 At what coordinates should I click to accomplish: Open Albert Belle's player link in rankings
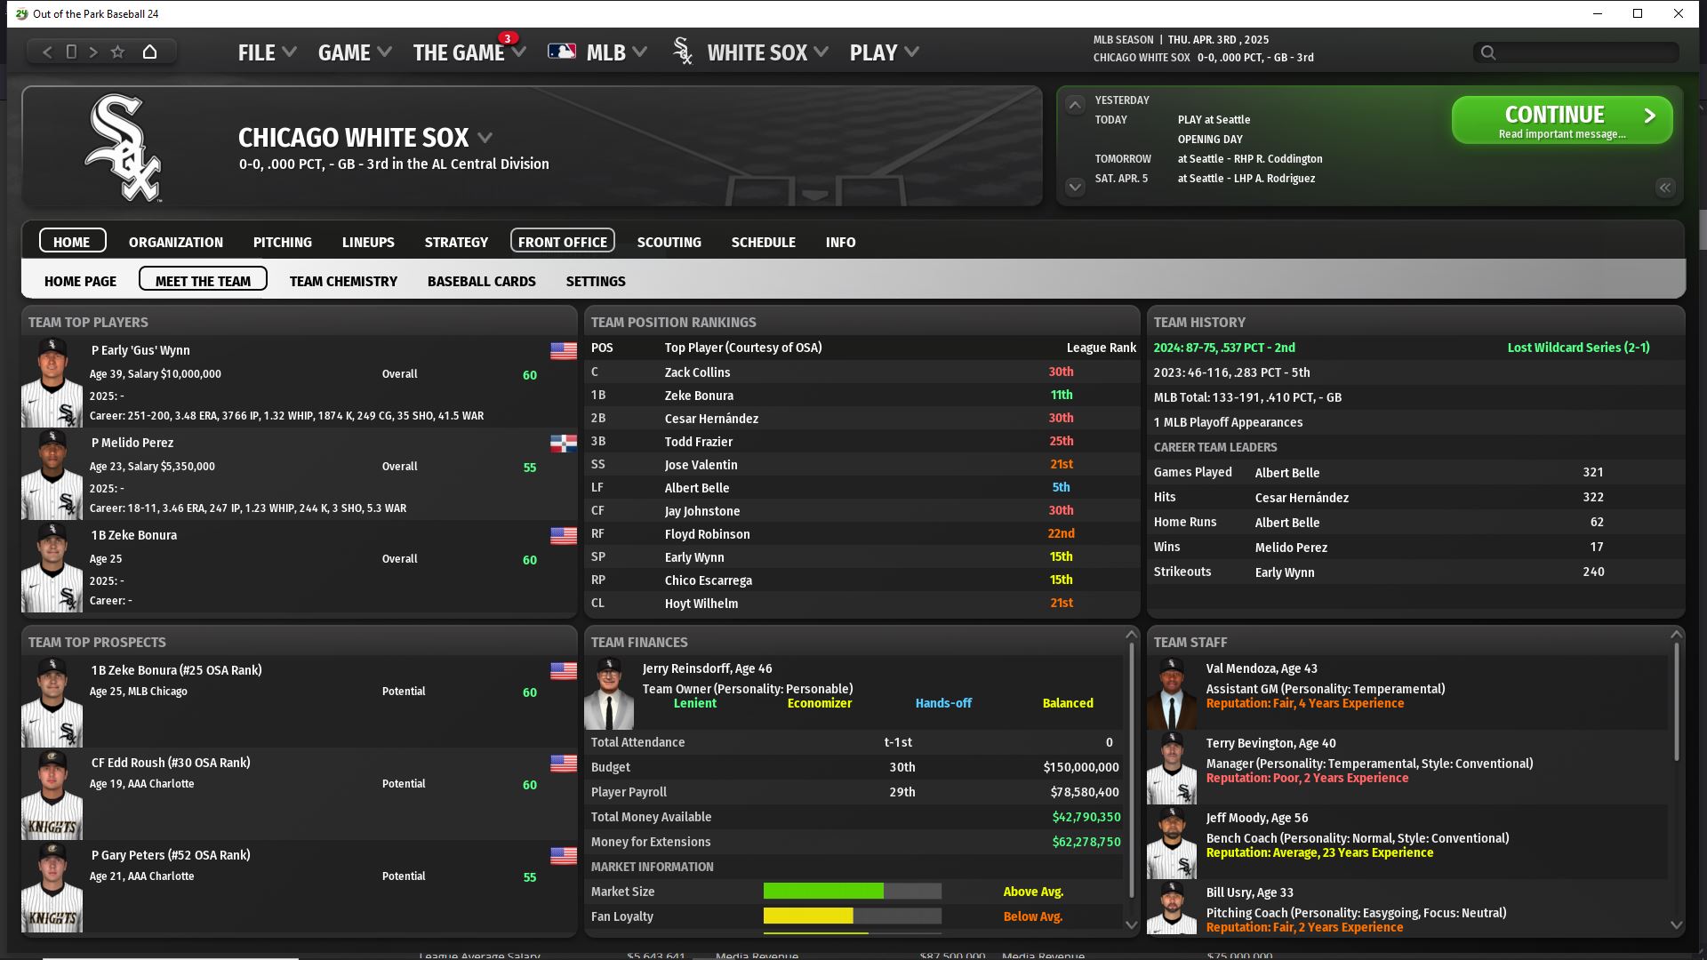pyautogui.click(x=696, y=488)
